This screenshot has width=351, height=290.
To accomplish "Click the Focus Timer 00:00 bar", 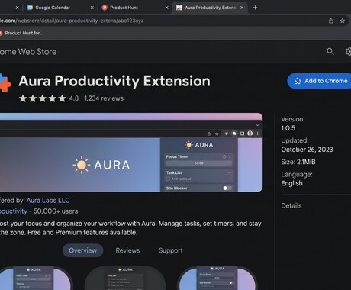I will (199, 163).
